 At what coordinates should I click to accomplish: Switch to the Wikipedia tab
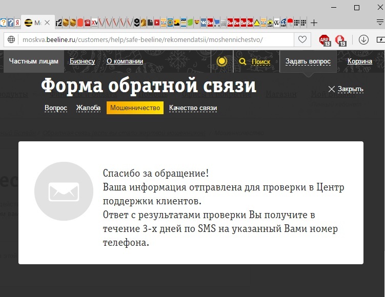tap(277, 23)
